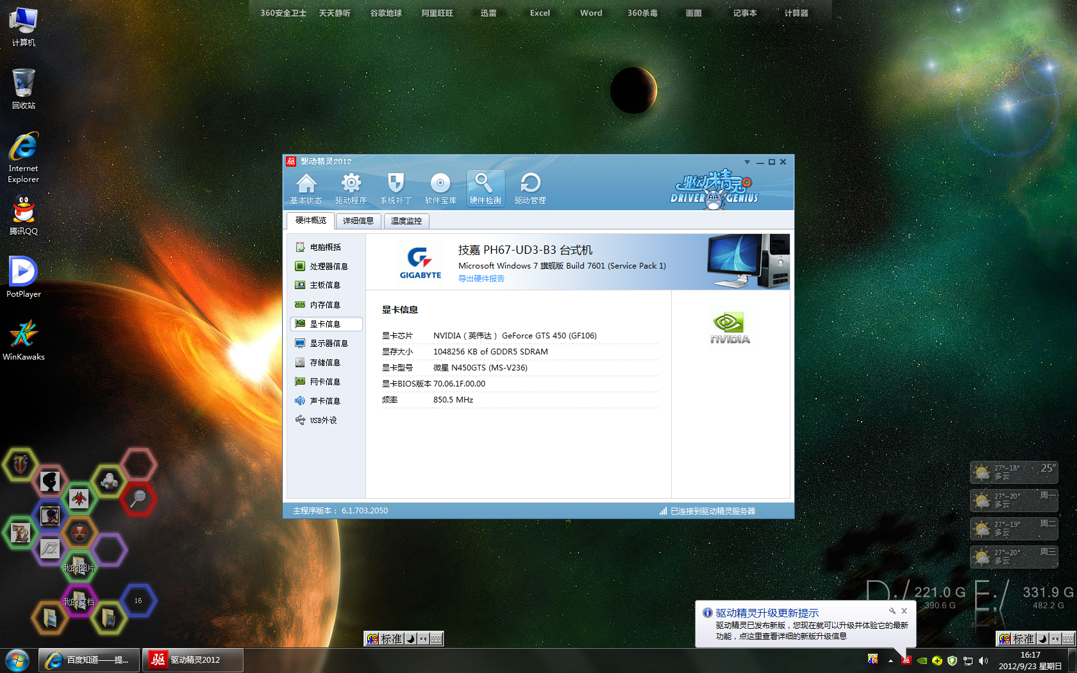Screen dimensions: 1077x673
Task: Click 微星 N450GTS (MS-V236) model value
Action: 480,367
